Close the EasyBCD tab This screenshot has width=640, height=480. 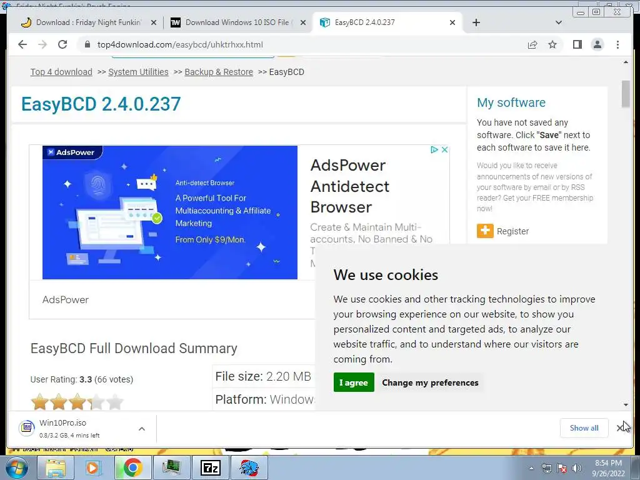(452, 22)
